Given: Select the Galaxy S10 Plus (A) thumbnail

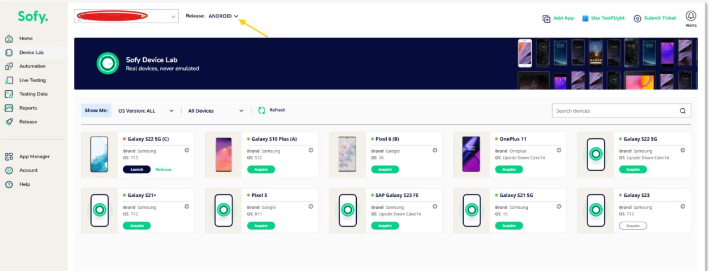Looking at the screenshot, I should (223, 154).
